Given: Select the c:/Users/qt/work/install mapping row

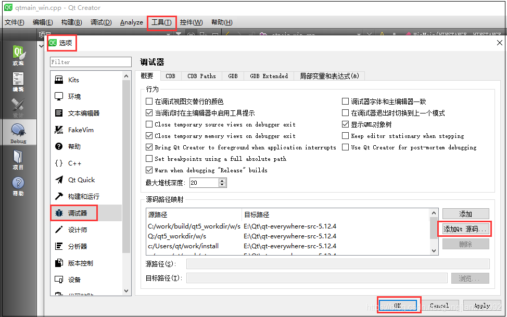Looking at the screenshot, I should 288,246.
